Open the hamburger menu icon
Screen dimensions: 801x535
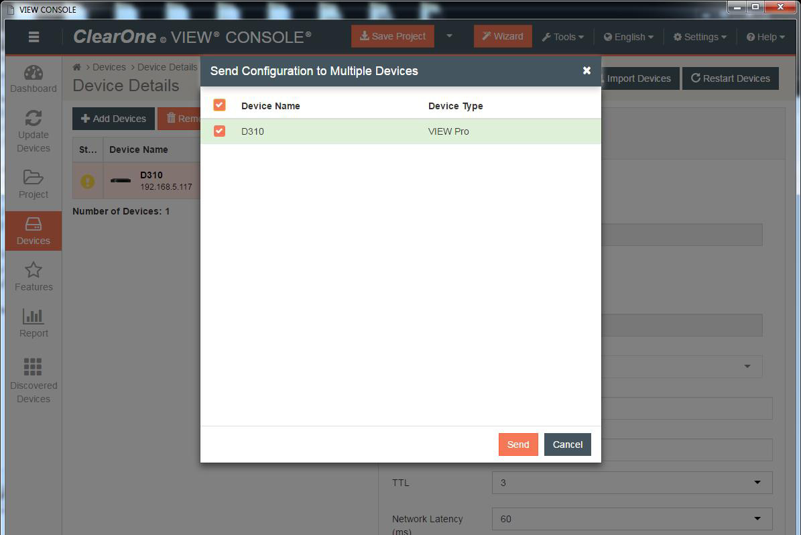pos(34,37)
